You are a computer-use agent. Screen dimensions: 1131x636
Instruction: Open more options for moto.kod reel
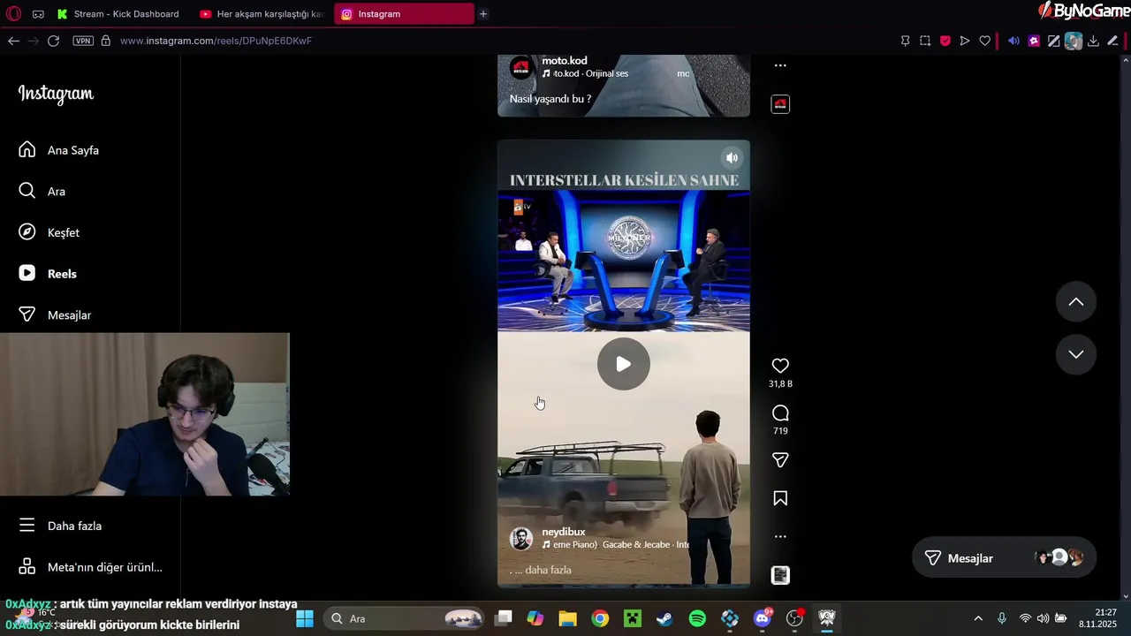pos(780,65)
